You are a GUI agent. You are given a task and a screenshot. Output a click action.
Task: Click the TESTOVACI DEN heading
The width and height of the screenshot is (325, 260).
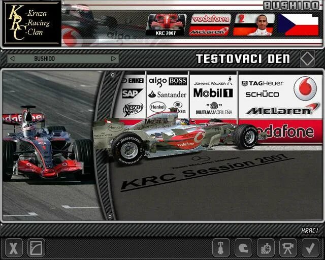(243, 59)
